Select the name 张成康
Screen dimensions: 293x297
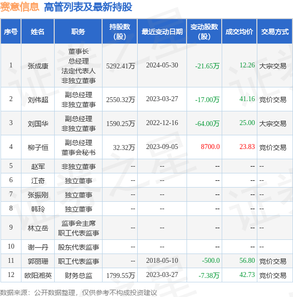click(38, 66)
